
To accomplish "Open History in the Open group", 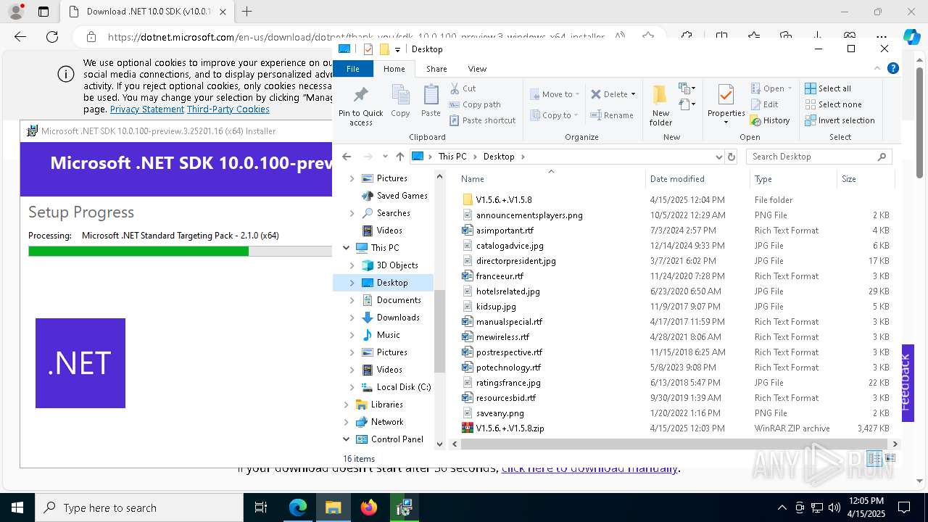I will coord(770,120).
